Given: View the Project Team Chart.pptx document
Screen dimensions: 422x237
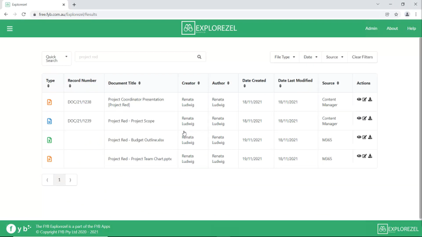Looking at the screenshot, I should tap(359, 156).
